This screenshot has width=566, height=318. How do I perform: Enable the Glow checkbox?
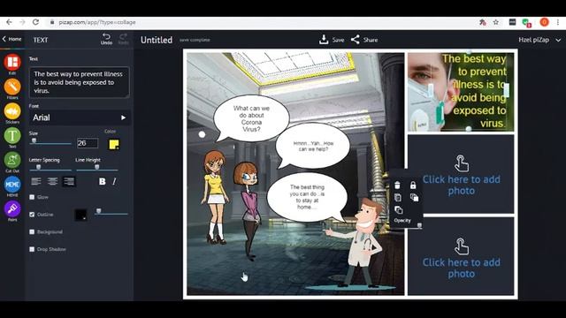(x=32, y=197)
